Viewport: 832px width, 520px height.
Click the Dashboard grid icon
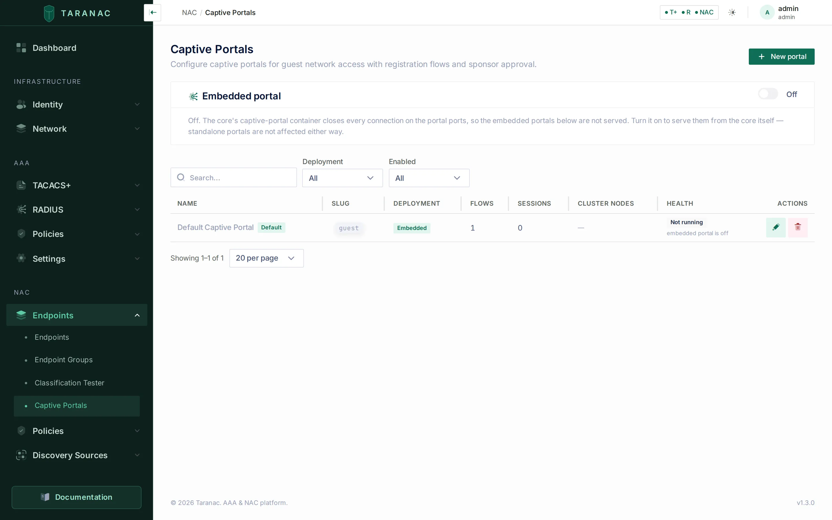coord(21,48)
